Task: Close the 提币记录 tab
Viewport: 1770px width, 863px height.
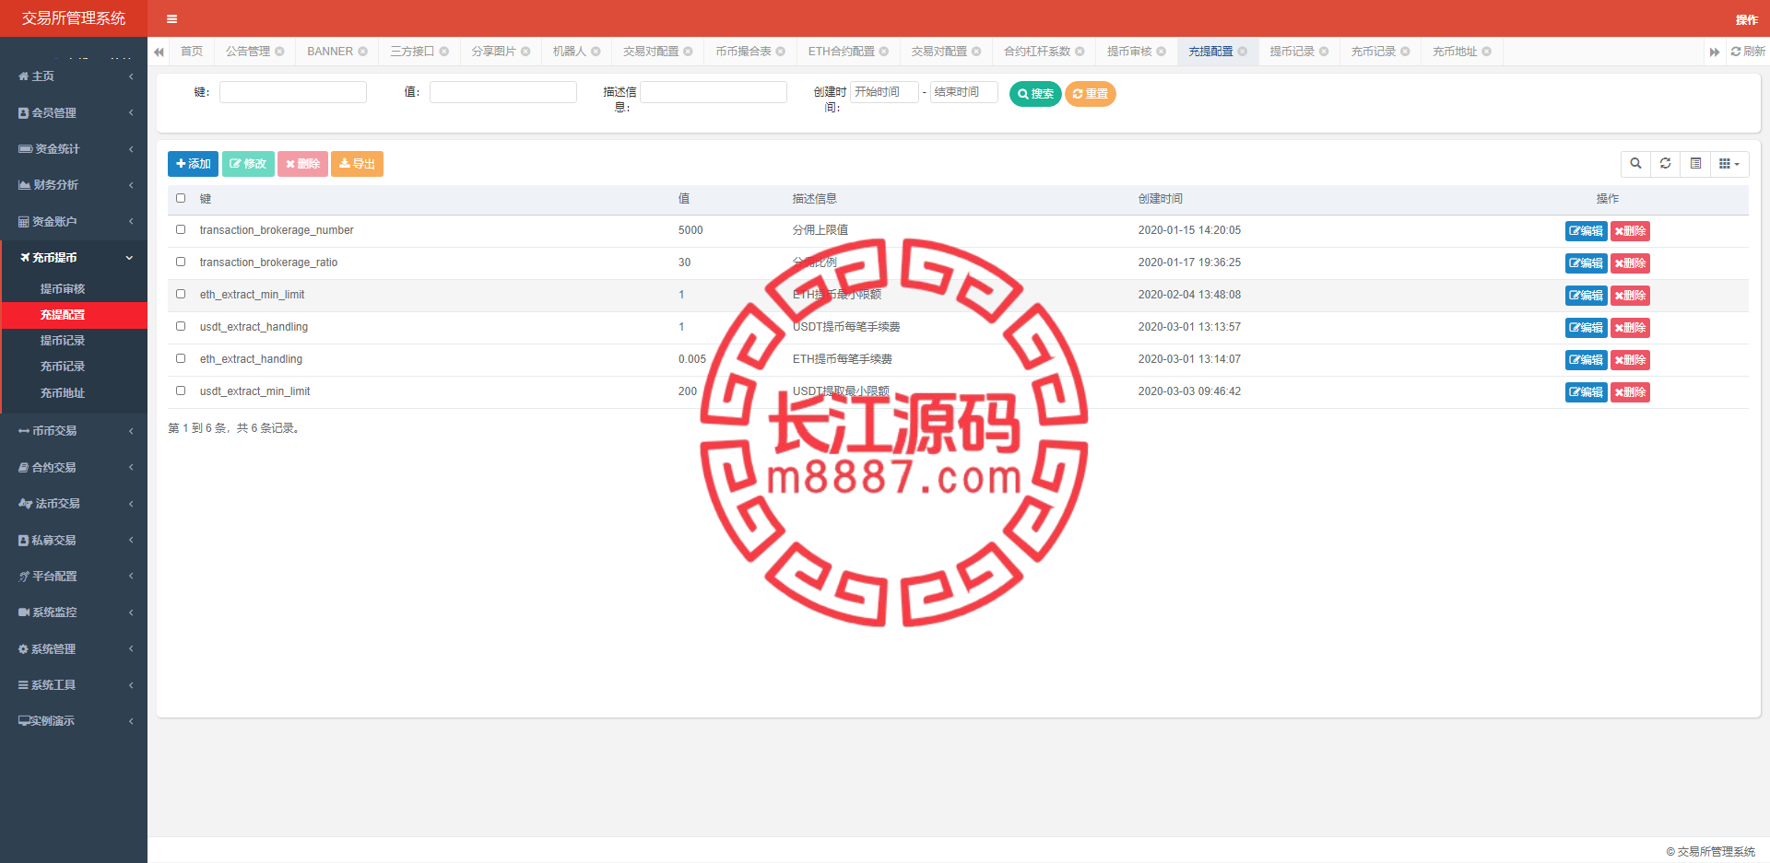Action: (1324, 52)
